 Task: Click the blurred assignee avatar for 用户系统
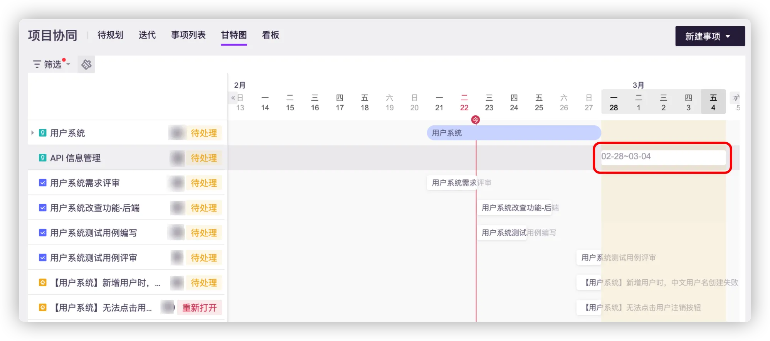177,133
